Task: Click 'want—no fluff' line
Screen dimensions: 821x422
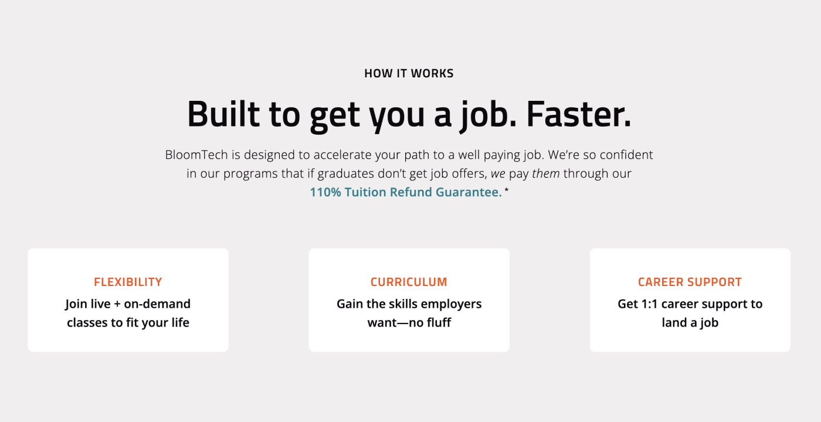Action: coord(409,323)
